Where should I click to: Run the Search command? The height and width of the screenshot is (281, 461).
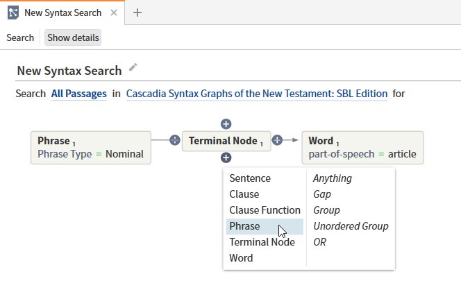(x=20, y=37)
